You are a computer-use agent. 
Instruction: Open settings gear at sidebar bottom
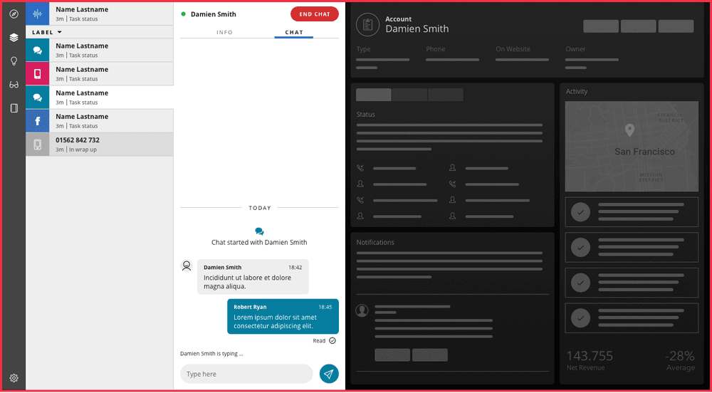(14, 378)
